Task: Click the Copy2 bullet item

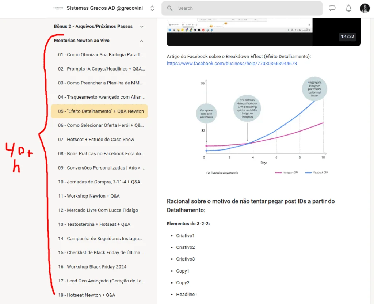Action: [183, 283]
